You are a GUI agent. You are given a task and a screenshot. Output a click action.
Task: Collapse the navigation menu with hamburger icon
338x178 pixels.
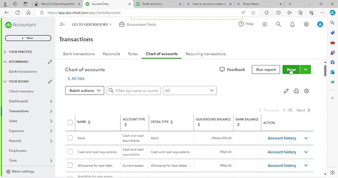click(62, 24)
